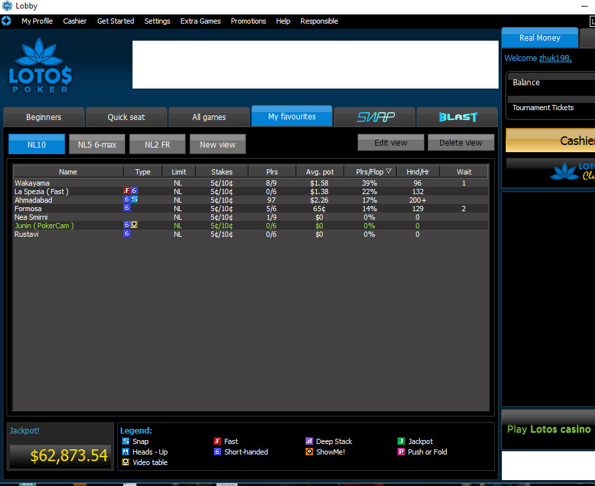The width and height of the screenshot is (595, 486).
Task: Select the Nea Smirni table row
Action: 251,217
